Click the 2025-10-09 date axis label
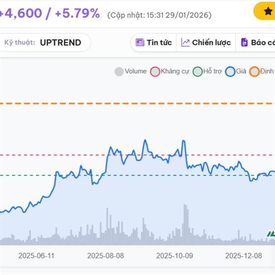The width and height of the screenshot is (275, 275). click(174, 256)
